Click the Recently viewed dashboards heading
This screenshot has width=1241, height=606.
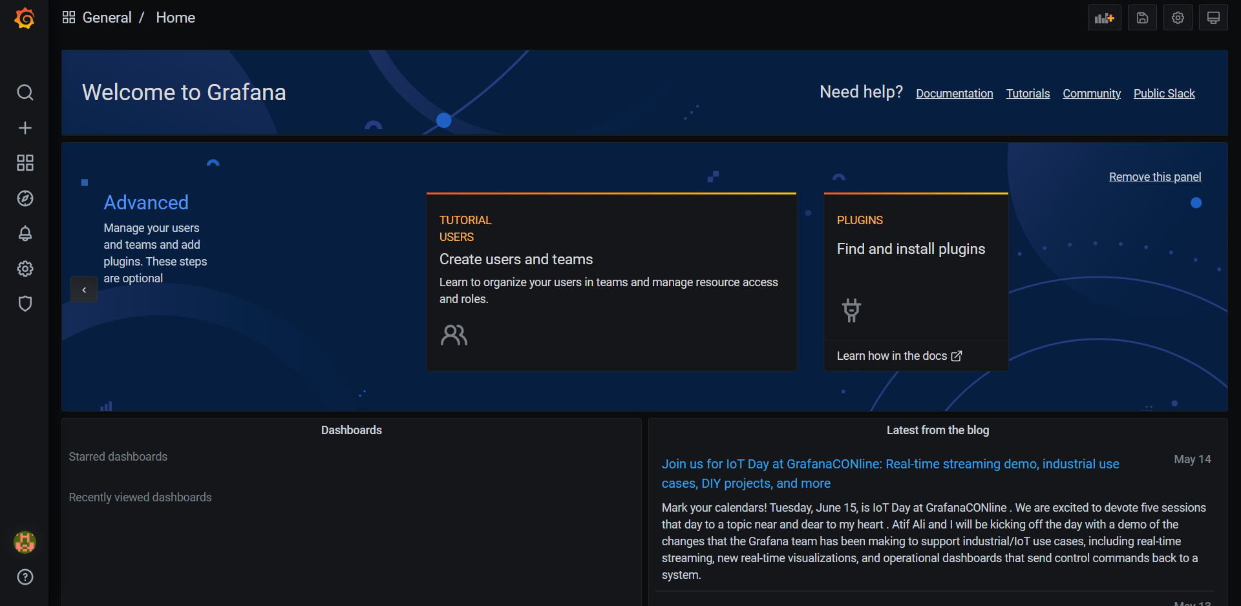pyautogui.click(x=140, y=497)
